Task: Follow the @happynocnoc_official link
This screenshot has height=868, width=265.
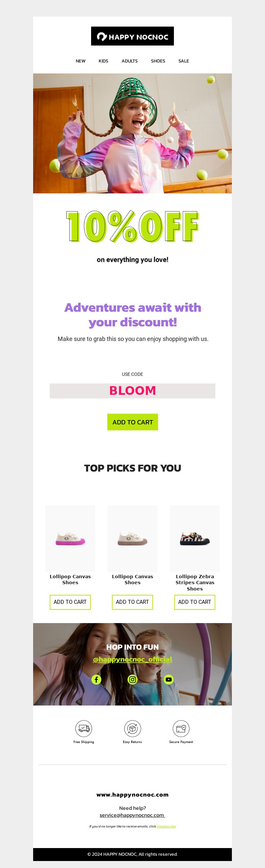Action: tap(133, 659)
